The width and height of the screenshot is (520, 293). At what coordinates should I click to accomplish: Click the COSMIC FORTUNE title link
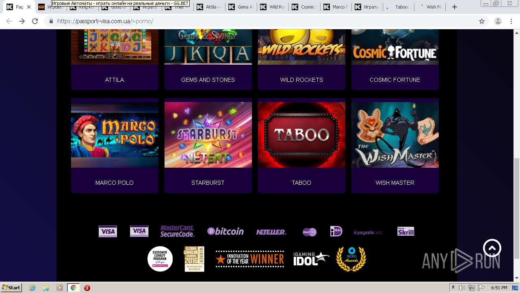(x=395, y=80)
